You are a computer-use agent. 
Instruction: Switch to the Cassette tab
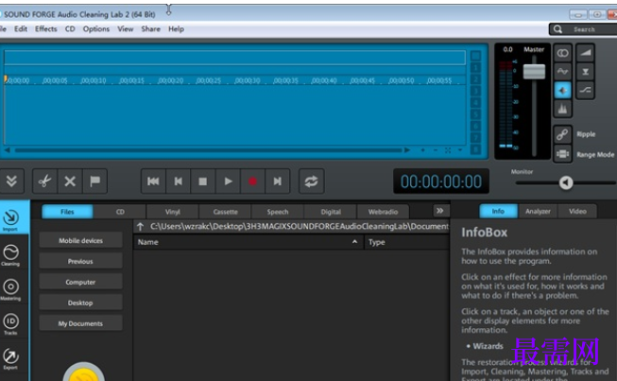[225, 212]
